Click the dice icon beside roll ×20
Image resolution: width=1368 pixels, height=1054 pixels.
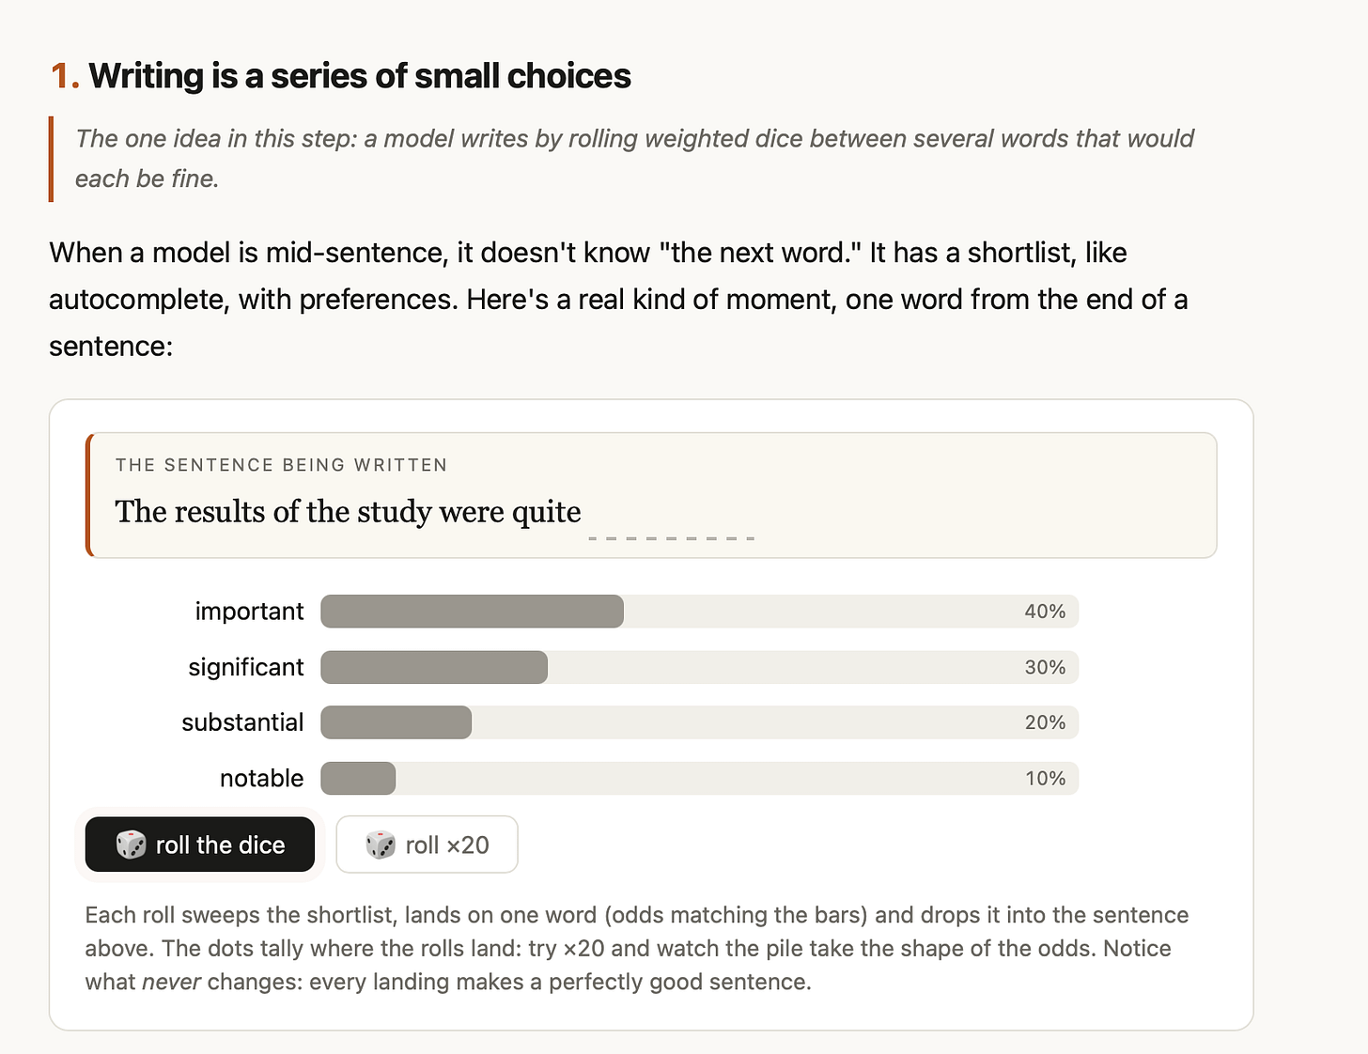[x=381, y=845]
